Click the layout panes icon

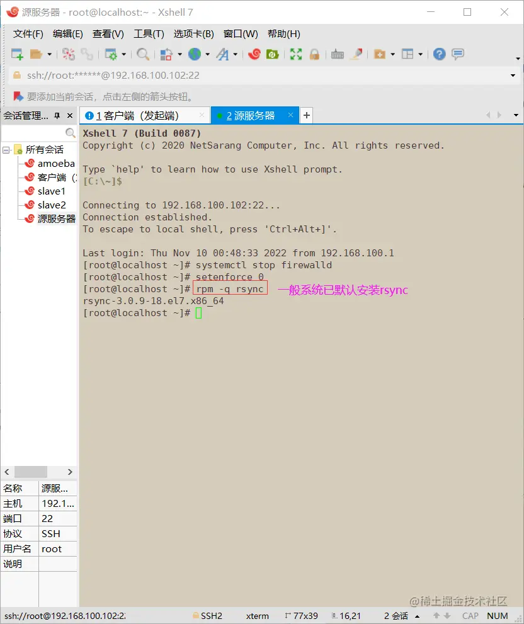[x=407, y=54]
